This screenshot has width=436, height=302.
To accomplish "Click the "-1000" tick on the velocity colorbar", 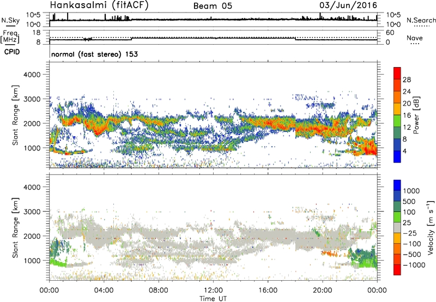I will 414,265.
